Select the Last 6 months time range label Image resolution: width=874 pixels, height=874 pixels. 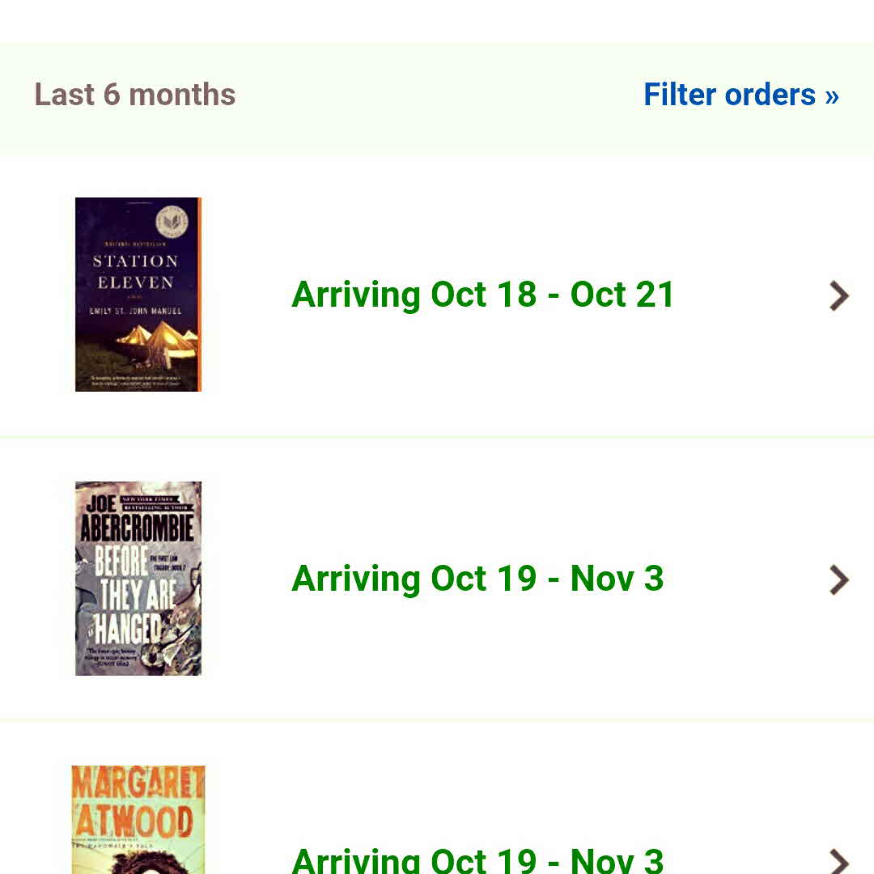click(134, 95)
